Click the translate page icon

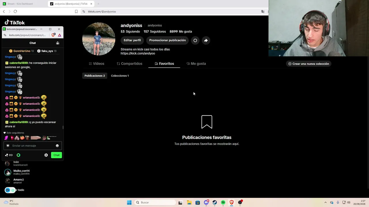[x=263, y=11]
